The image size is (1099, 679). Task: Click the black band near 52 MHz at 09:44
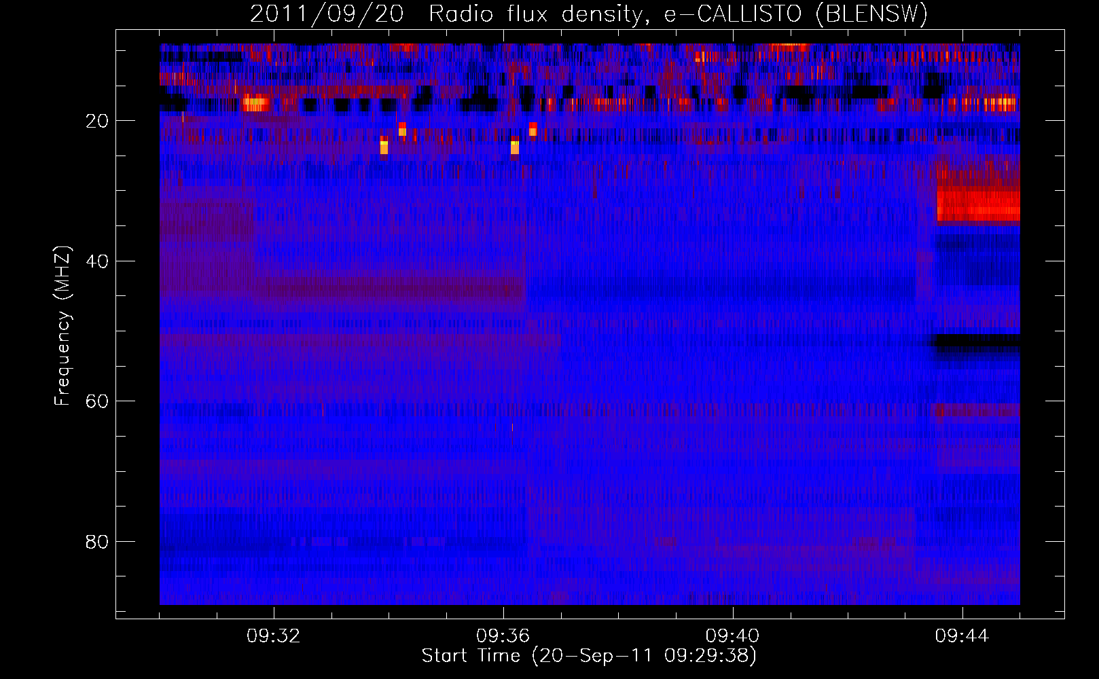click(977, 339)
